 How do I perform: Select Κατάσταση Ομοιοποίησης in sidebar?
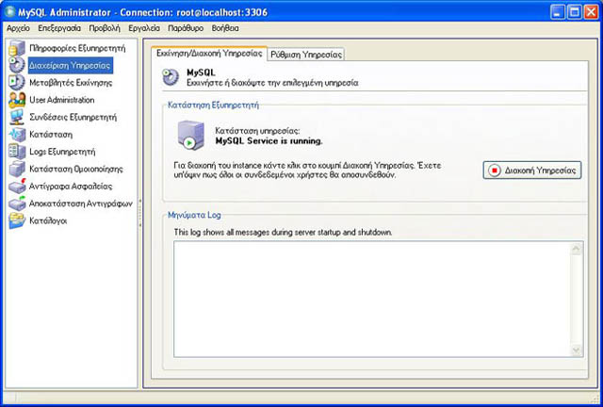tap(76, 169)
